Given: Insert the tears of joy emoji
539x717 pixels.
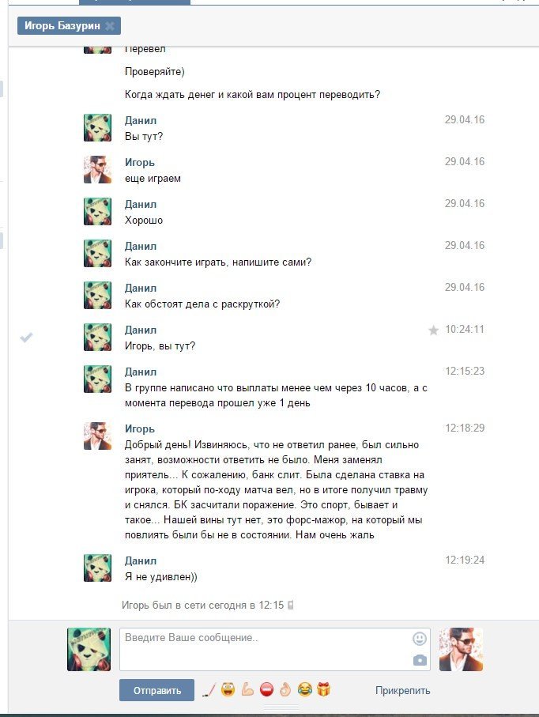Looking at the screenshot, I should [304, 689].
